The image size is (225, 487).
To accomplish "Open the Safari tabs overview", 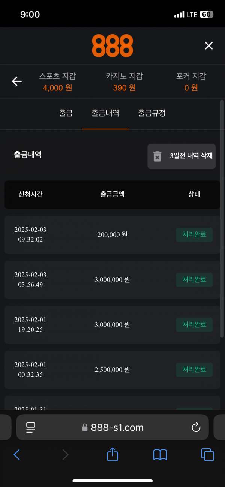I will tap(207, 455).
